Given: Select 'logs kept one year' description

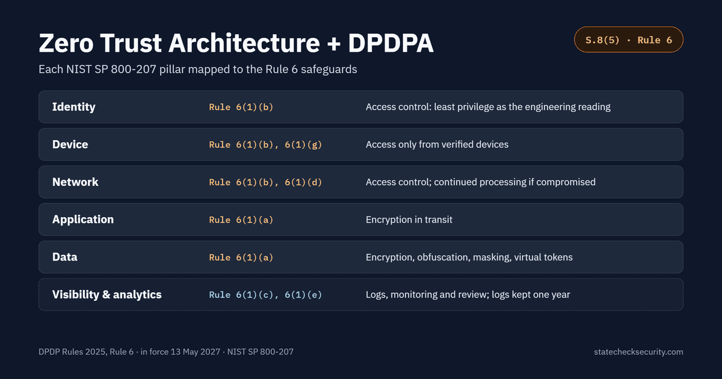Looking at the screenshot, I should [469, 294].
